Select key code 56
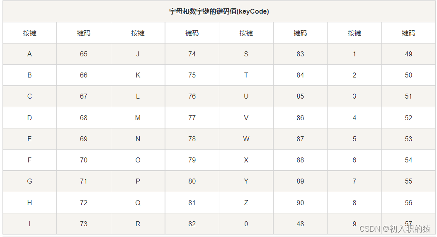Image resolution: width=437 pixels, height=237 pixels. (408, 203)
